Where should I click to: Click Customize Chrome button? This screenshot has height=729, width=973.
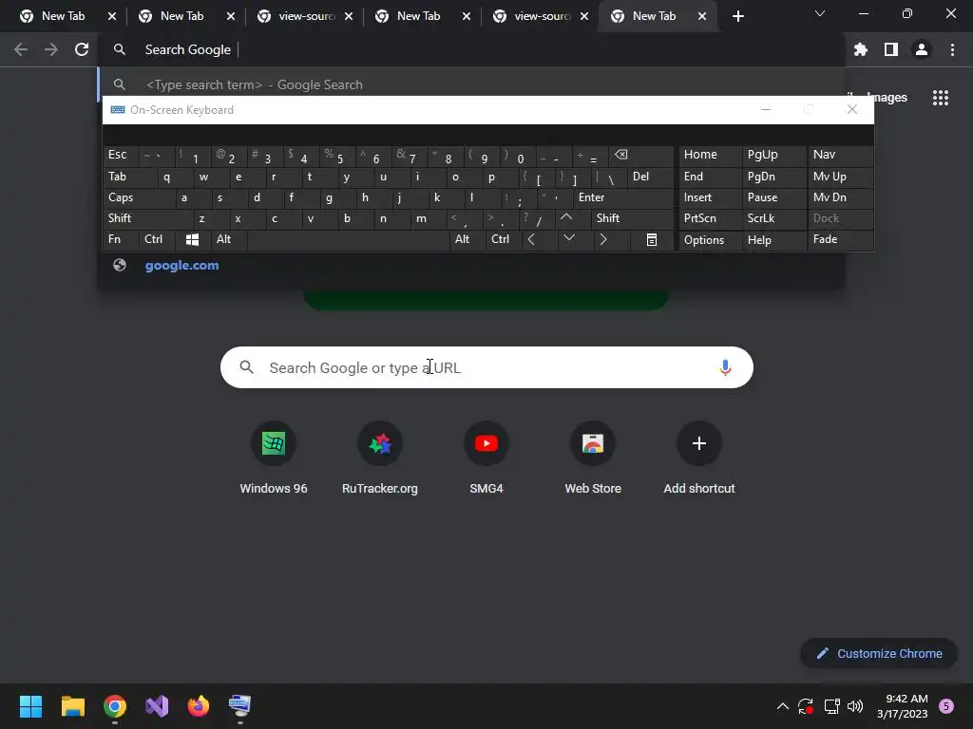[x=879, y=653]
